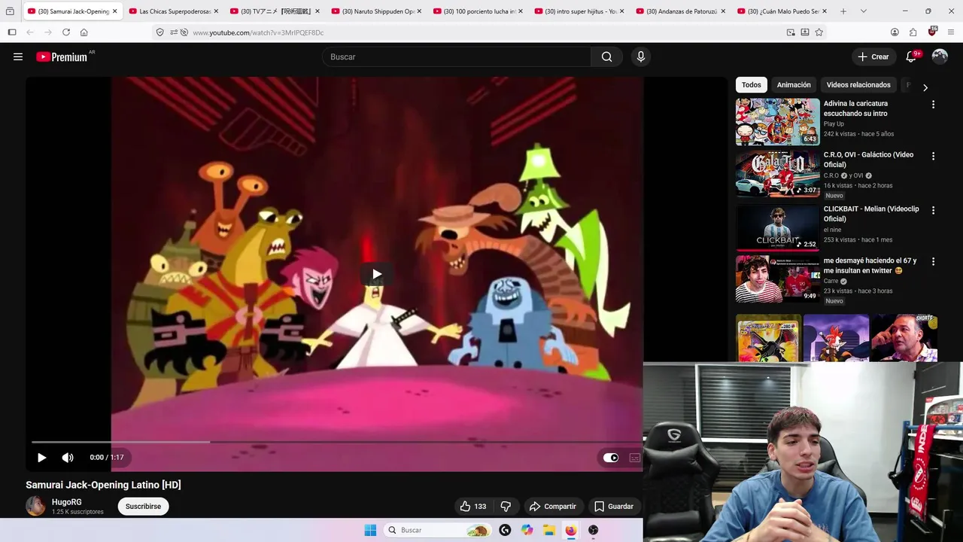Go to YouTube Premium home logo
Screen dimensions: 963x542
[62, 56]
